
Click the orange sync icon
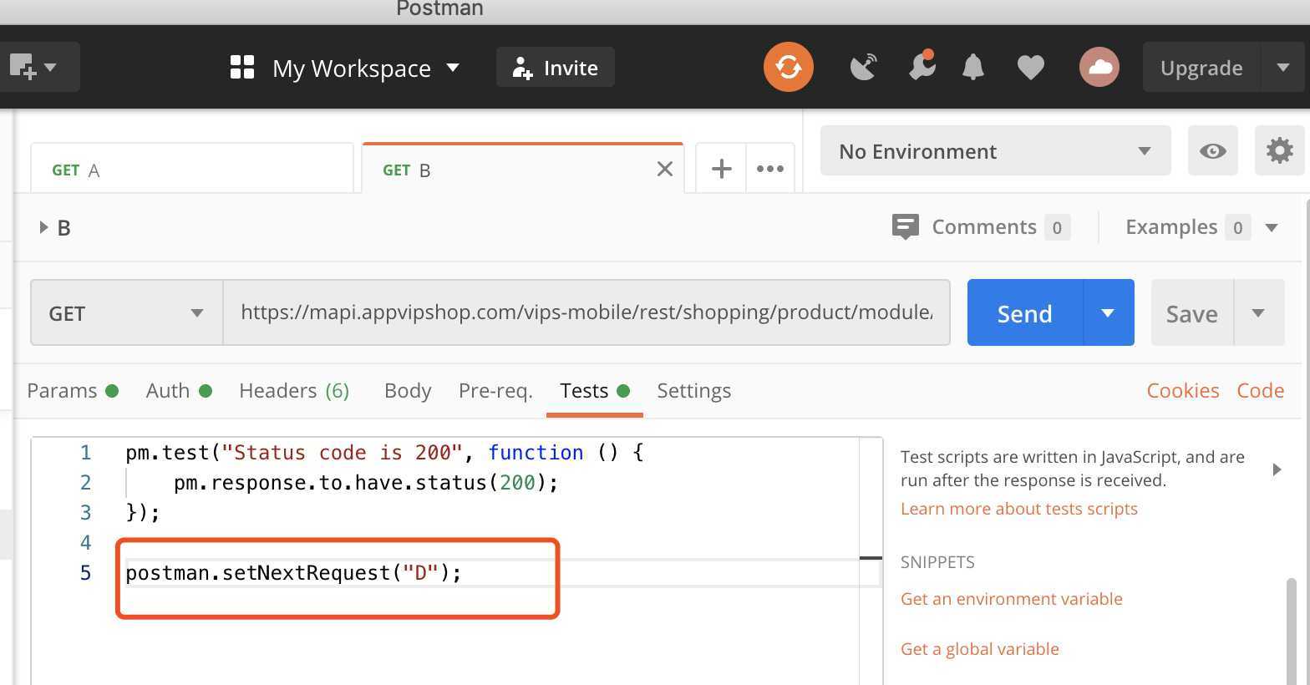pyautogui.click(x=788, y=67)
